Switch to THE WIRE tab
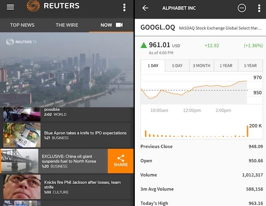Image resolution: width=266 pixels, height=206 pixels. [x=67, y=25]
